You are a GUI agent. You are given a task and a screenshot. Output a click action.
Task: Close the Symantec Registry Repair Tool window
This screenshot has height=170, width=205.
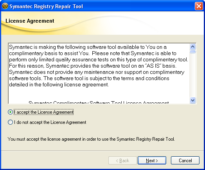click(x=199, y=6)
